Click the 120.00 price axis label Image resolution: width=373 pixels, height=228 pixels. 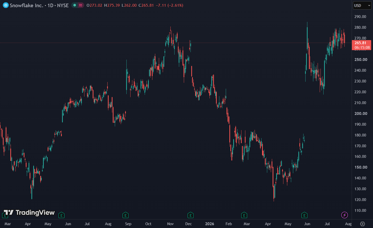360,200
